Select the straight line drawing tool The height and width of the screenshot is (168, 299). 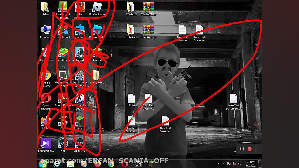click(256, 66)
